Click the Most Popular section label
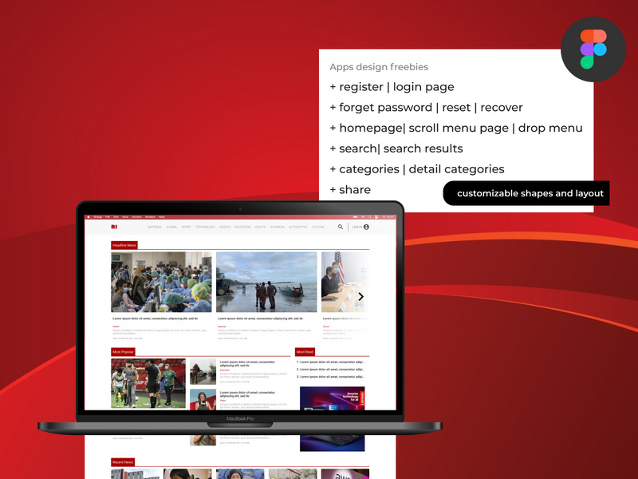Image resolution: width=638 pixels, height=479 pixels. pos(123,351)
